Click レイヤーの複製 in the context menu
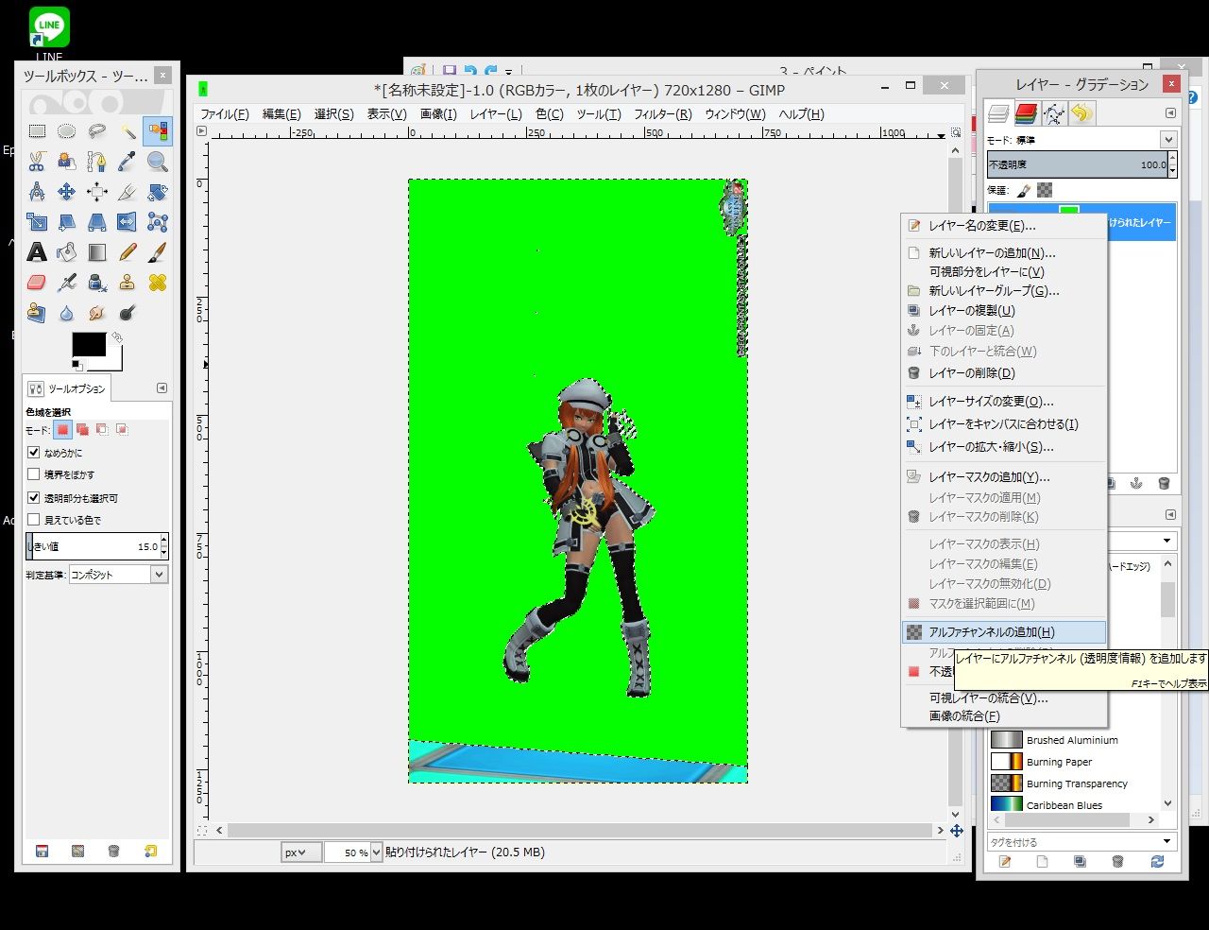The image size is (1209, 930). click(x=971, y=311)
